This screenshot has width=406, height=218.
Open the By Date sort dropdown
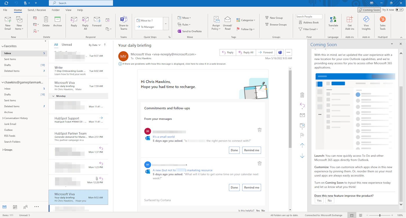pos(95,45)
